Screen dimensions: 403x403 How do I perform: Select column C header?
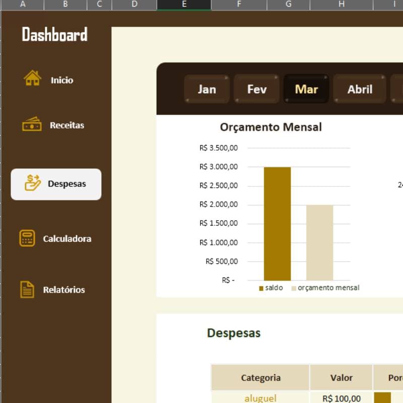pos(99,5)
